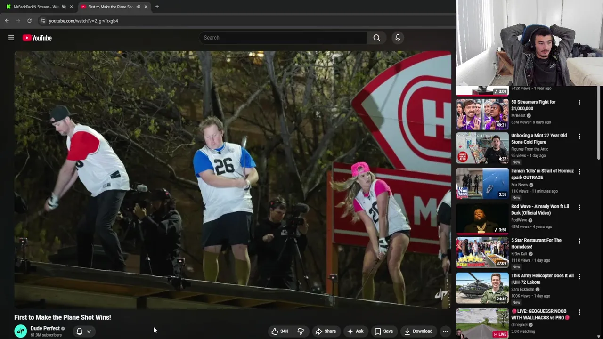The width and height of the screenshot is (603, 339).
Task: Click the Kr3w Kali channel name
Action: 520,254
